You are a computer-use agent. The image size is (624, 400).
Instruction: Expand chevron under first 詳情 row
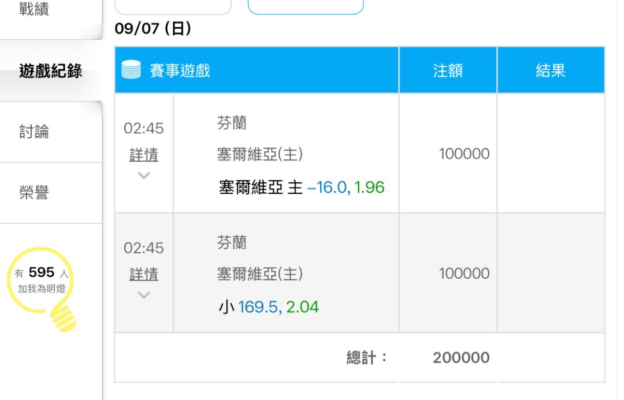click(x=144, y=175)
